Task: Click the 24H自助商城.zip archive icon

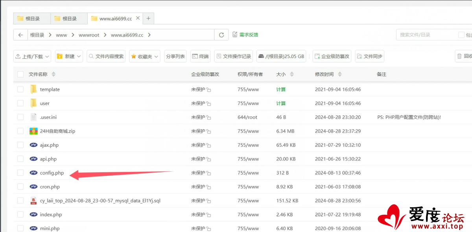Action: point(33,131)
